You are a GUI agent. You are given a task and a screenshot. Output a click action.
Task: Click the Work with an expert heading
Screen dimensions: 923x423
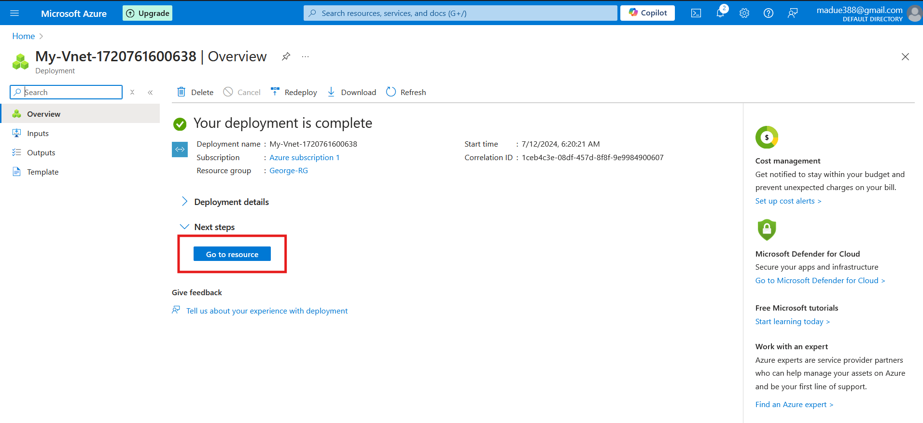point(792,346)
